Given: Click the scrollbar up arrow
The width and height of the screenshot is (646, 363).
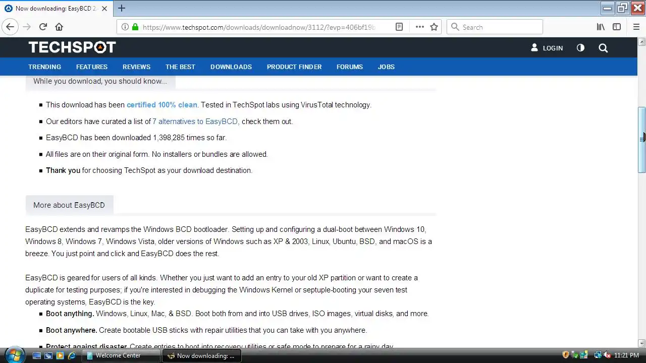Looking at the screenshot, I should pos(641,41).
